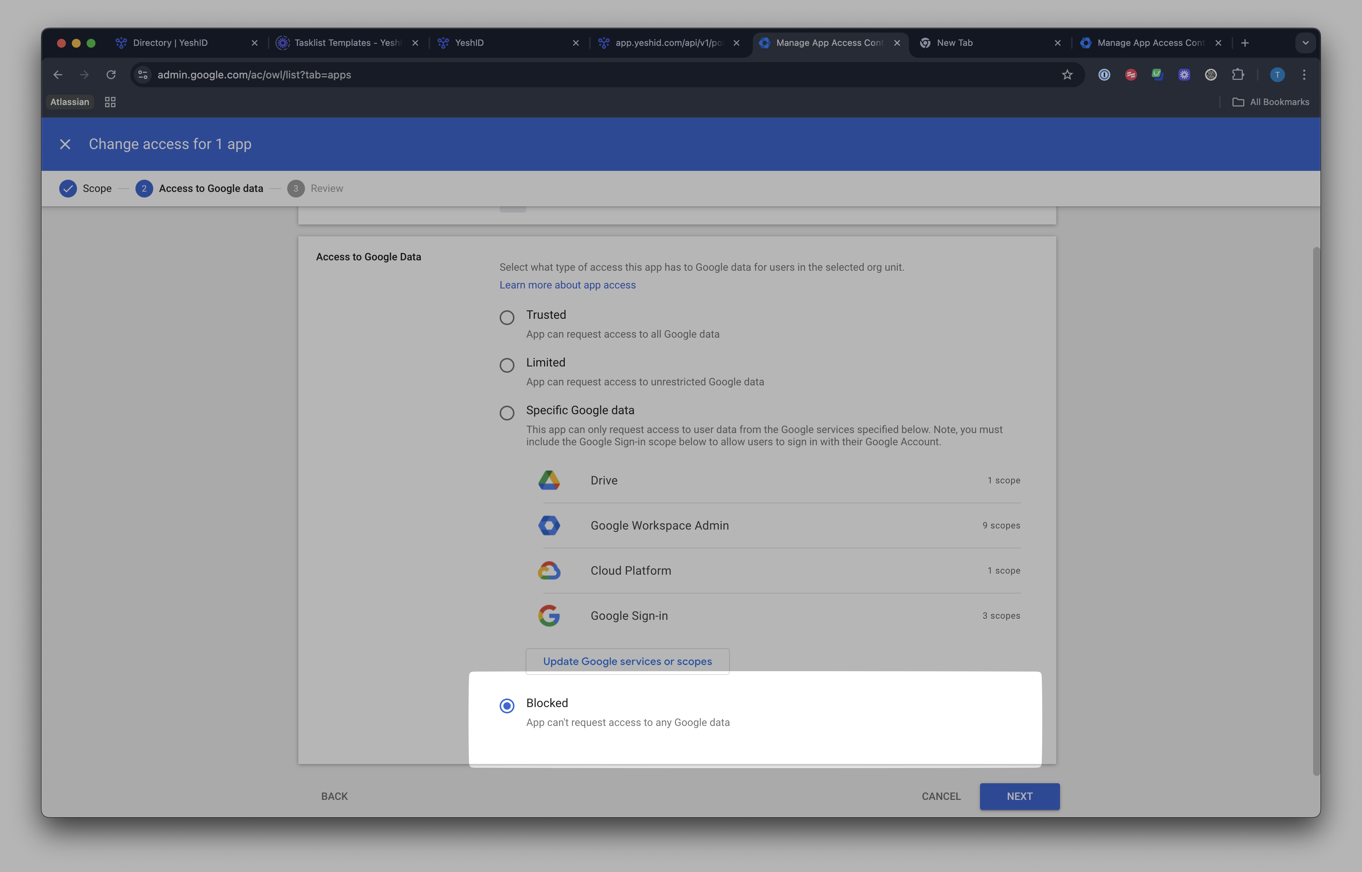Switch to app.yeshid.com/api tab
1362x872 pixels.
668,43
